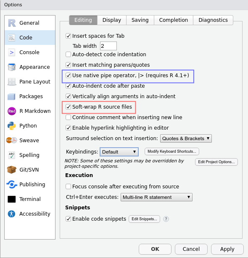Open Surround selection Quotes & Brackets dropdown
This screenshot has height=258, width=248.
pos(186,138)
